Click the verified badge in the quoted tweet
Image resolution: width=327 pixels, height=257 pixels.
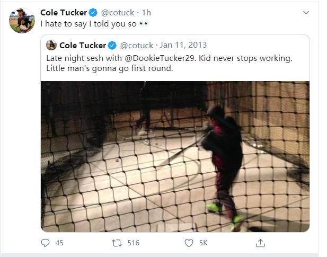click(x=112, y=46)
